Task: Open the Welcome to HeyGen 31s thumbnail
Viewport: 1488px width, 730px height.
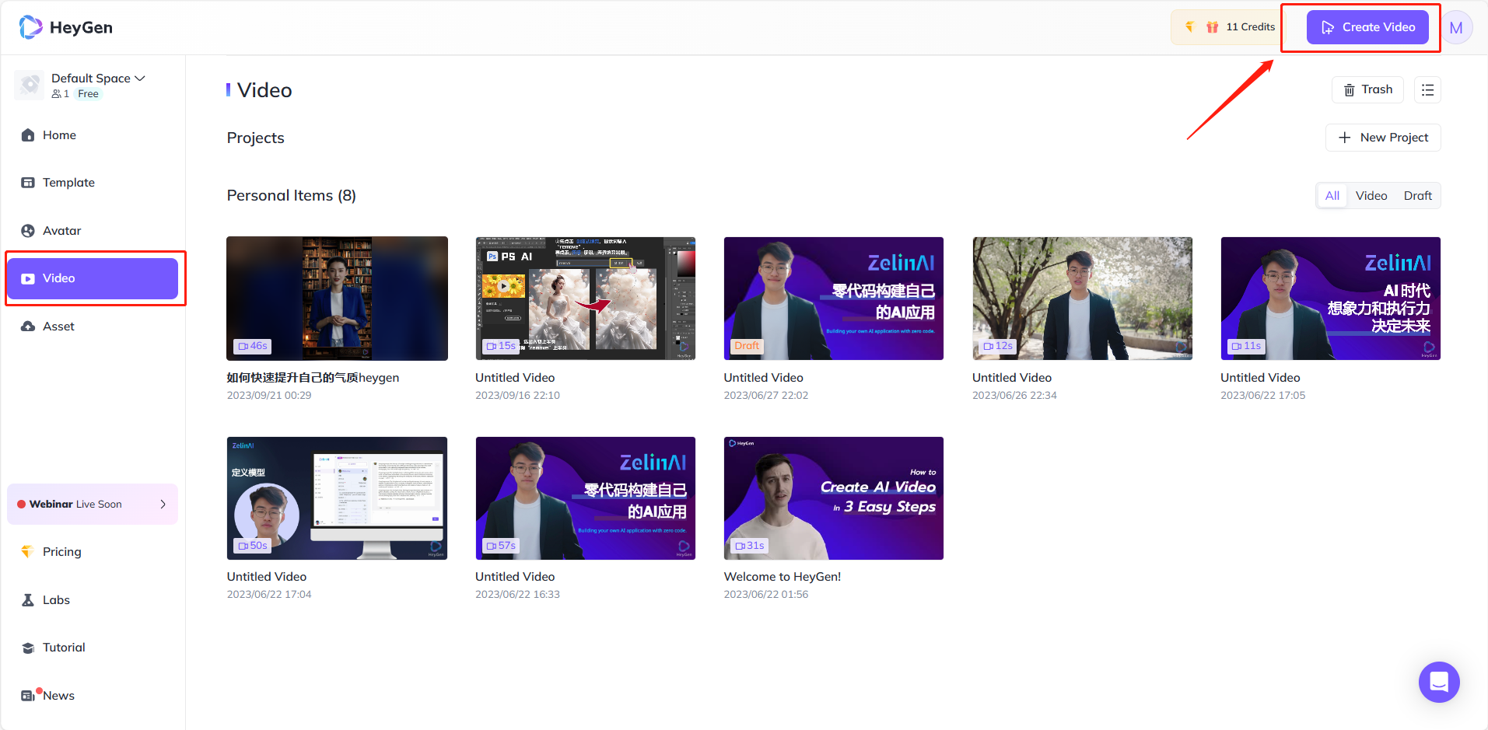Action: pos(834,498)
